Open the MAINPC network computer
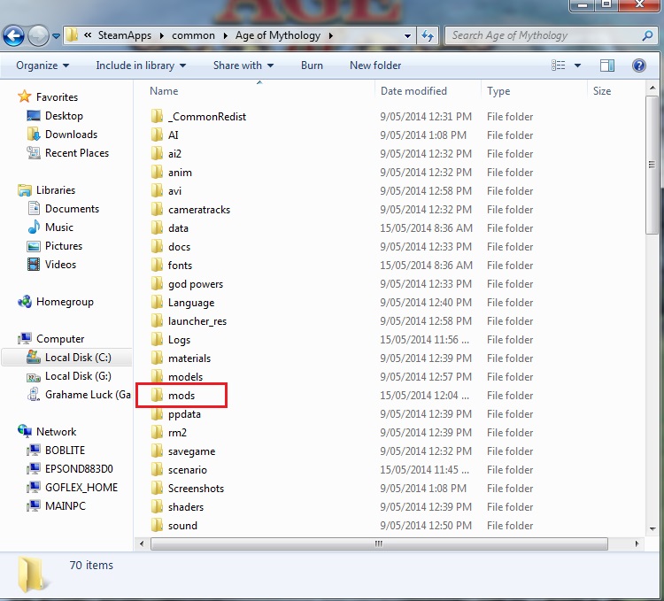 66,506
